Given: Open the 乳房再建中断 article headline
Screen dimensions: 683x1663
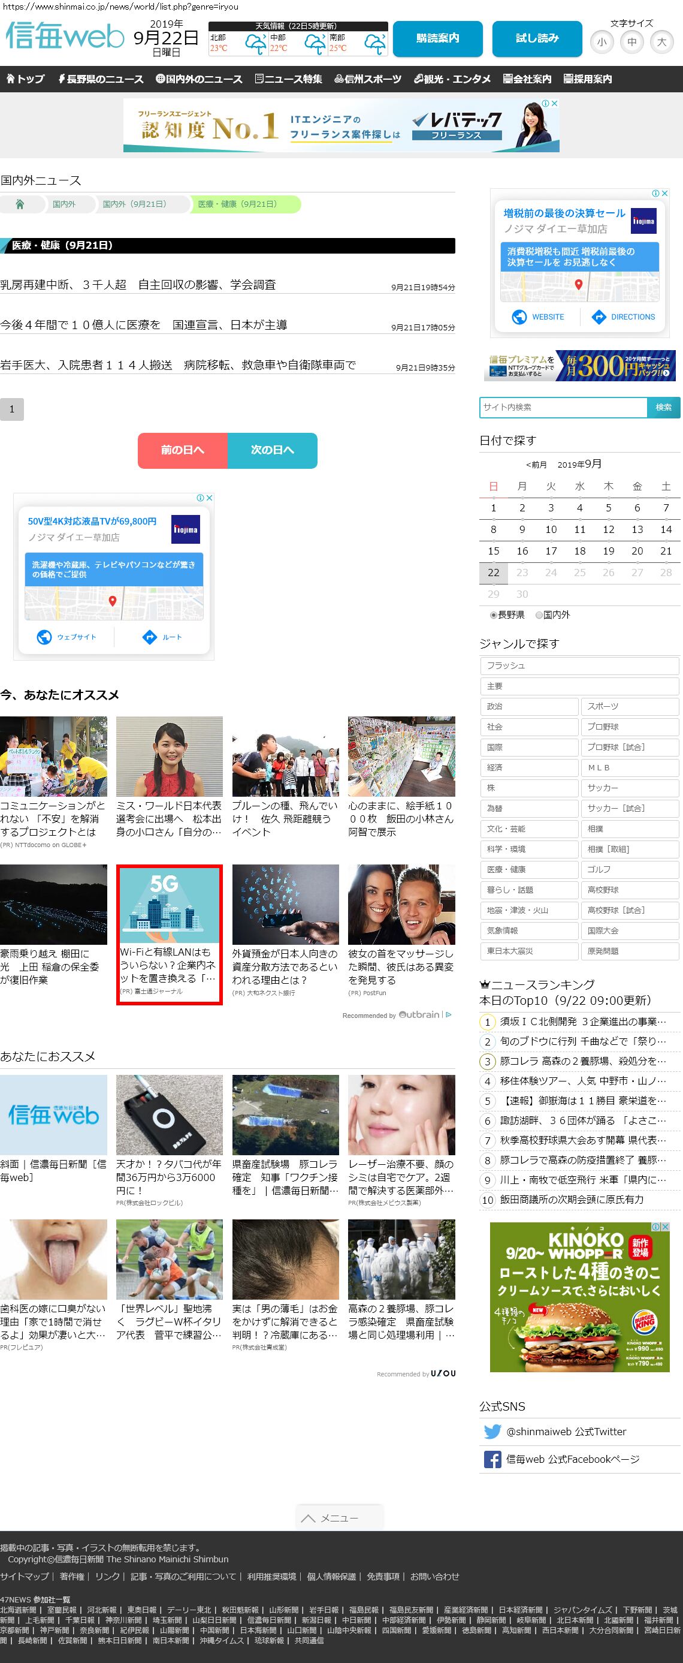Looking at the screenshot, I should click(138, 285).
